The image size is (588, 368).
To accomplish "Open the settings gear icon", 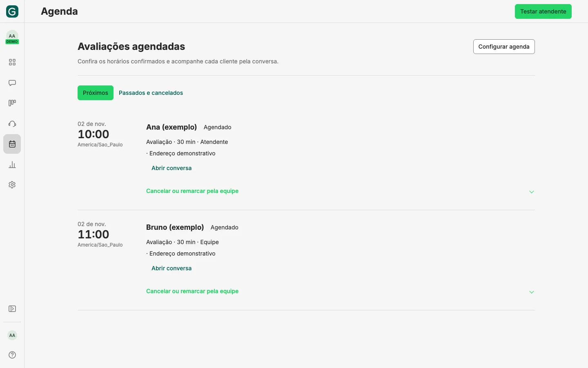I will tap(12, 185).
